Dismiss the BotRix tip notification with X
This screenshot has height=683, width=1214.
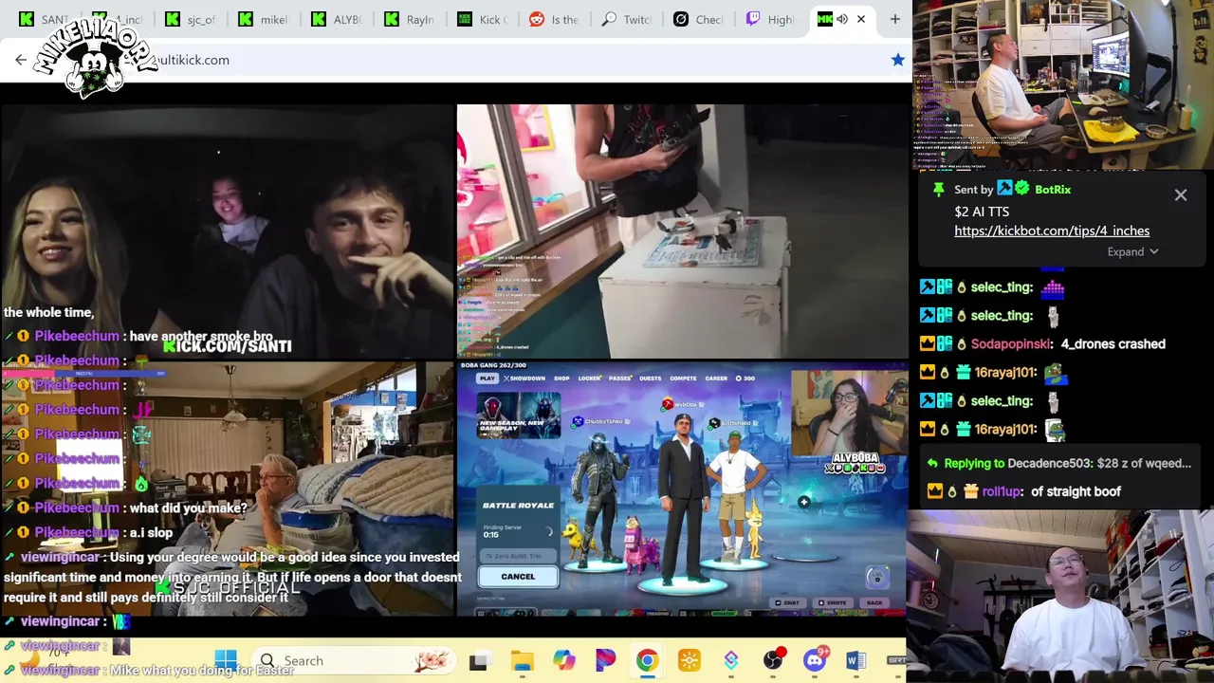(x=1181, y=194)
